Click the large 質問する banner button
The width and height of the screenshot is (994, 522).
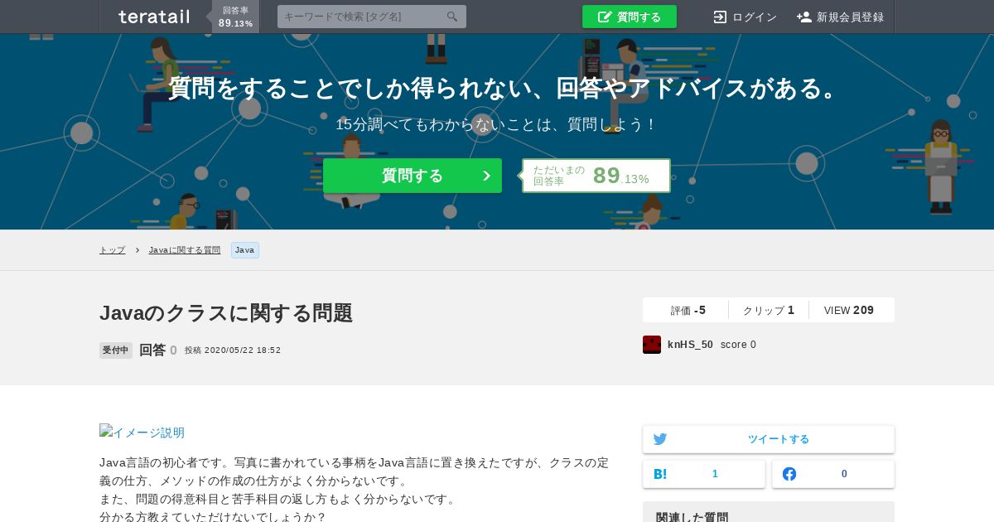pos(413,176)
